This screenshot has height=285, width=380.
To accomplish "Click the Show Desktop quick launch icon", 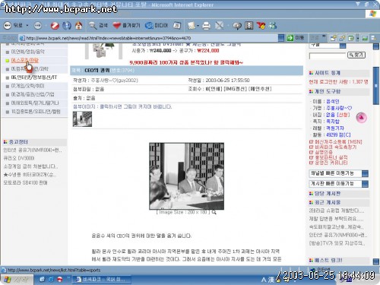I will coord(42,280).
